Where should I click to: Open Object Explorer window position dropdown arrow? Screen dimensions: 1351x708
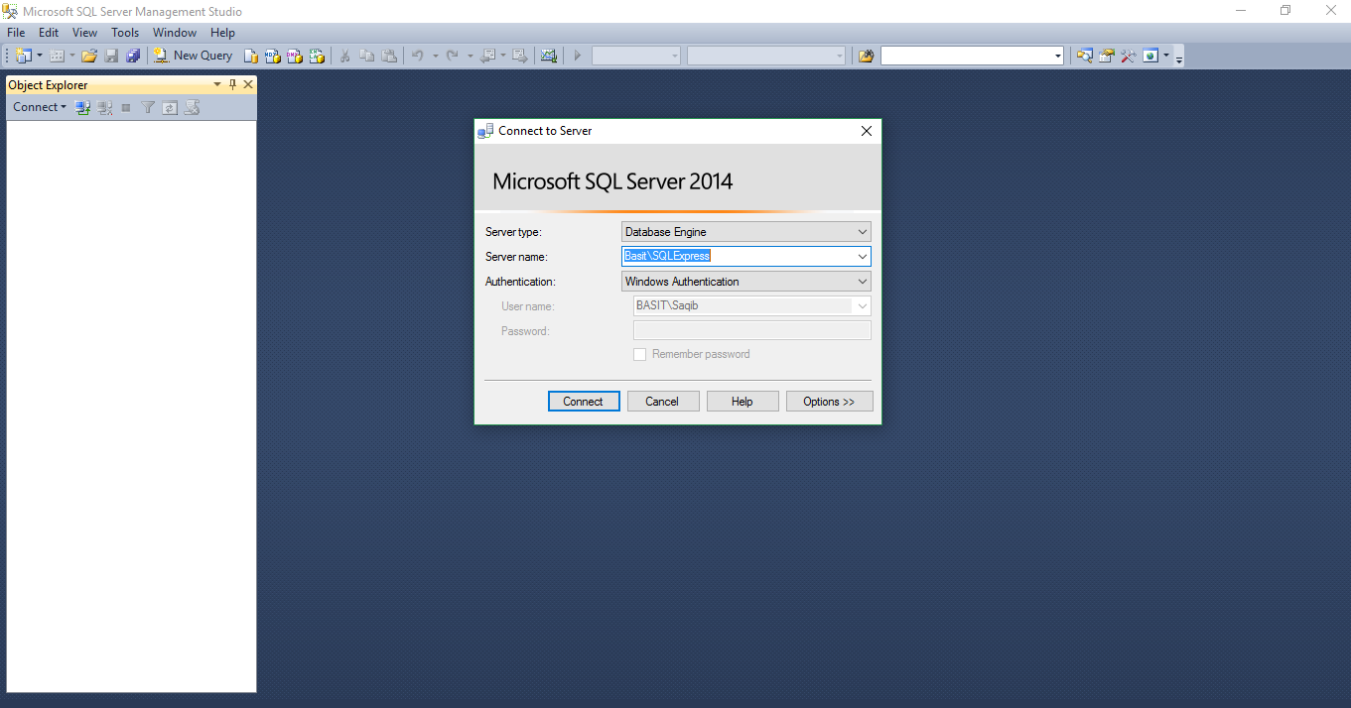[217, 84]
